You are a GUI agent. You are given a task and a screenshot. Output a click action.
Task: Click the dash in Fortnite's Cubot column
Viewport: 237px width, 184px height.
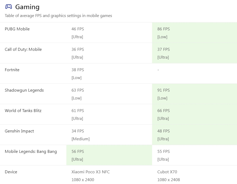pyautogui.click(x=158, y=70)
